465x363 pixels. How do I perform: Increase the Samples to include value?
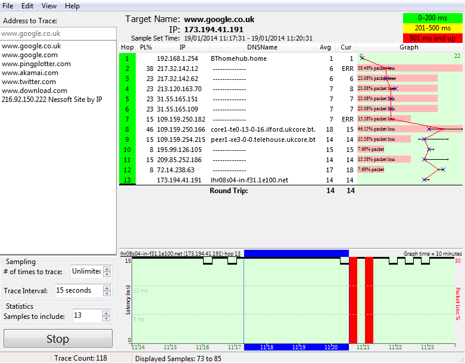[x=106, y=313]
